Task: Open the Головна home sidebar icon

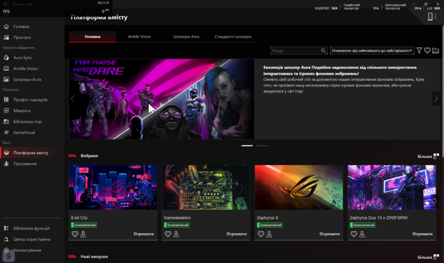Action: 6,27
